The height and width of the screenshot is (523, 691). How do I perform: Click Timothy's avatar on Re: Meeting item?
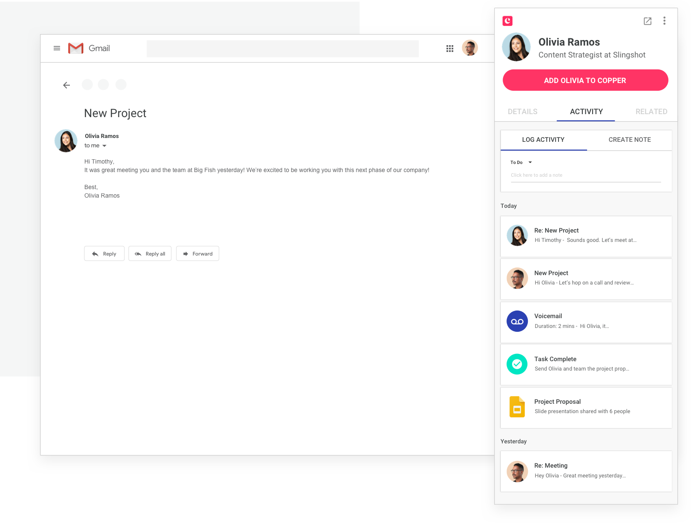[x=517, y=471]
